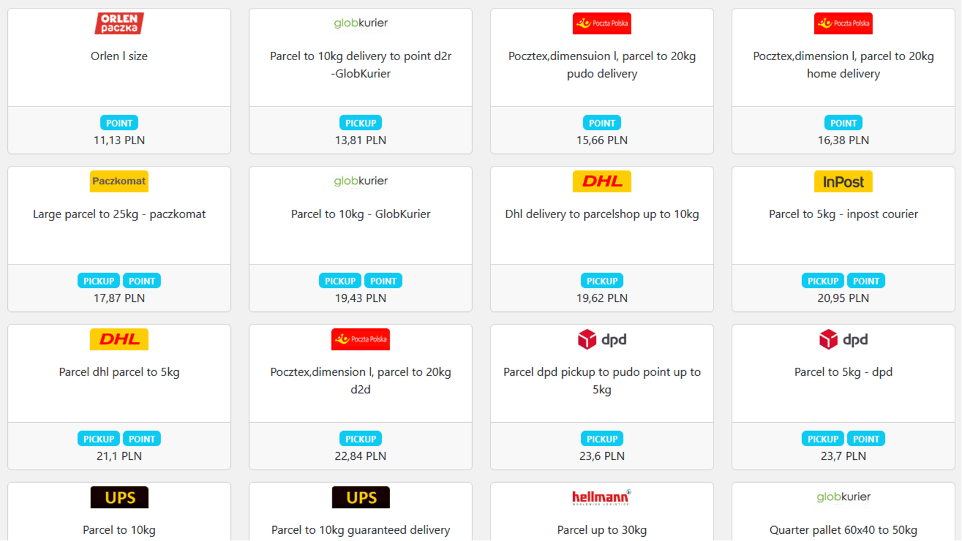
Task: Open Parcel dhl parcel to 5kg card
Action: coord(119,372)
